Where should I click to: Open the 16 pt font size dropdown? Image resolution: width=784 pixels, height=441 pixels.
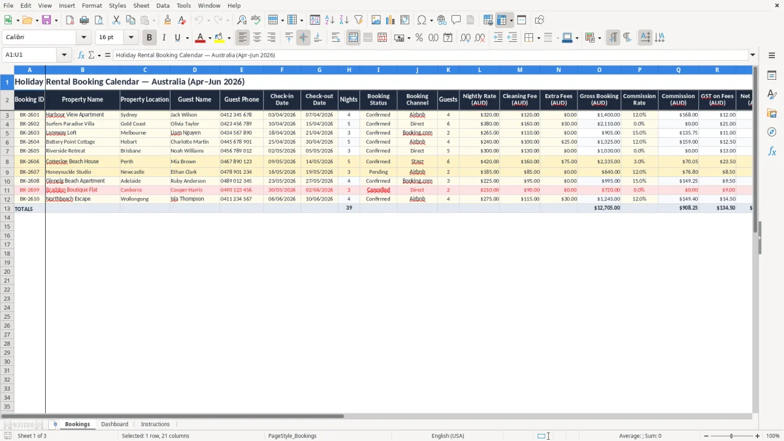click(131, 38)
